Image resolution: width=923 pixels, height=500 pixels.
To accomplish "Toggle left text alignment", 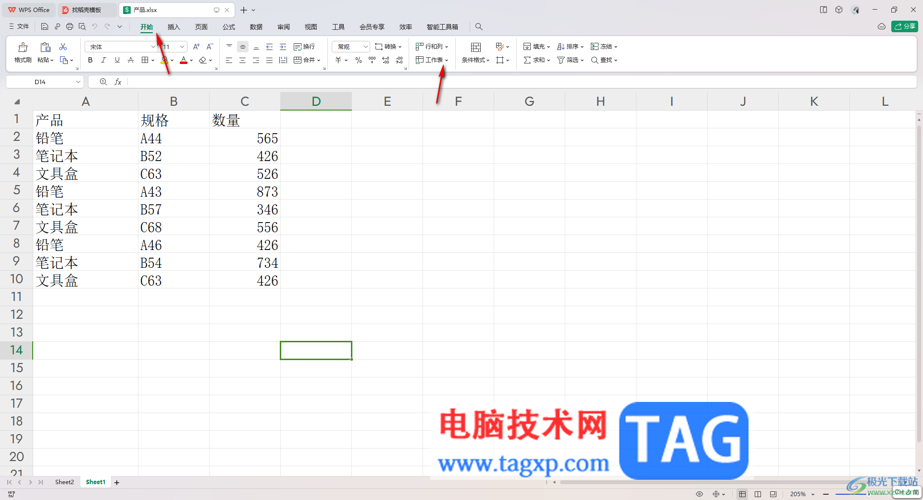I will tap(229, 60).
